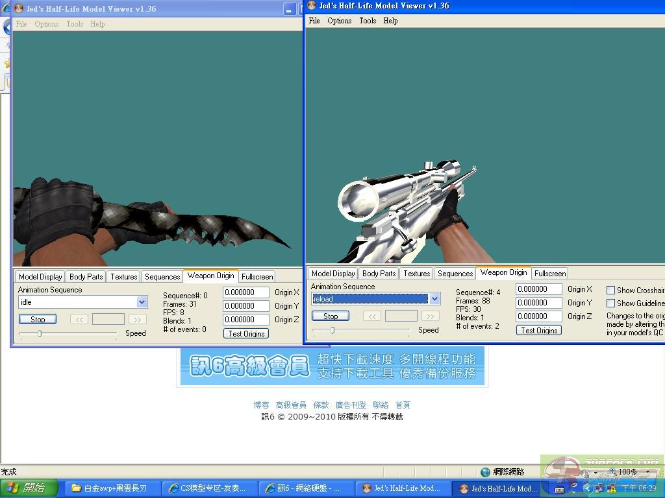665x498 pixels.
Task: Open Help menu in left Model Viewer window
Action: (x=97, y=24)
